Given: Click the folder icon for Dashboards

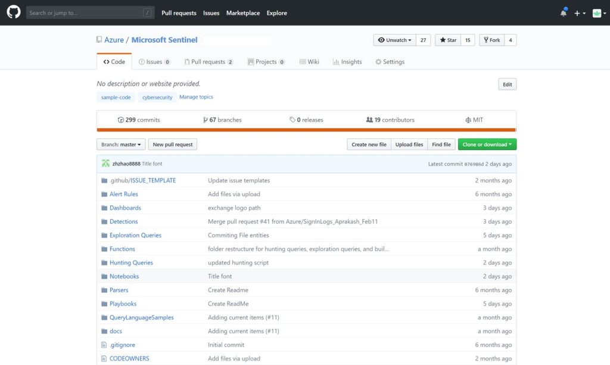Looking at the screenshot, I should [104, 208].
